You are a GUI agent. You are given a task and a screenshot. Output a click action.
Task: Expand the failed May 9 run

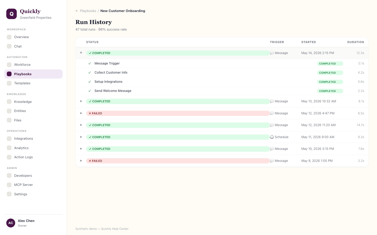tap(81, 161)
